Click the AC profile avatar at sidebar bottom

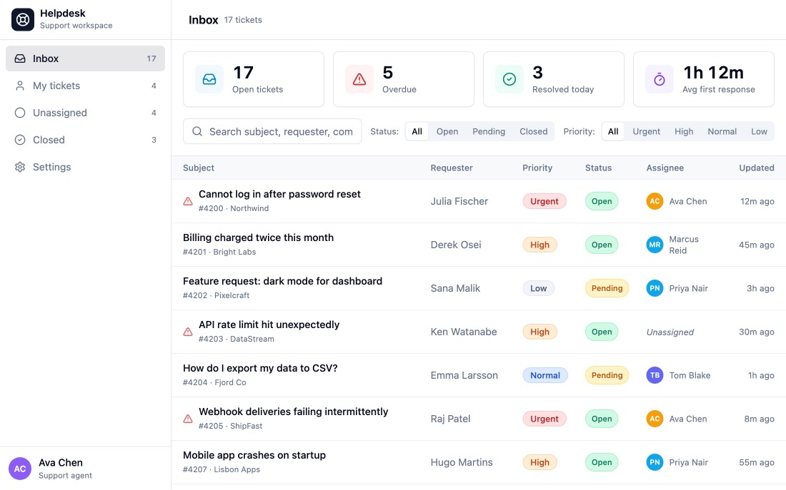[x=20, y=469]
